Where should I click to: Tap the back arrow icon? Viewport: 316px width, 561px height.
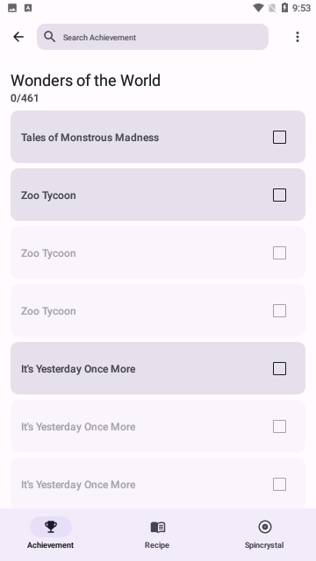coord(18,37)
